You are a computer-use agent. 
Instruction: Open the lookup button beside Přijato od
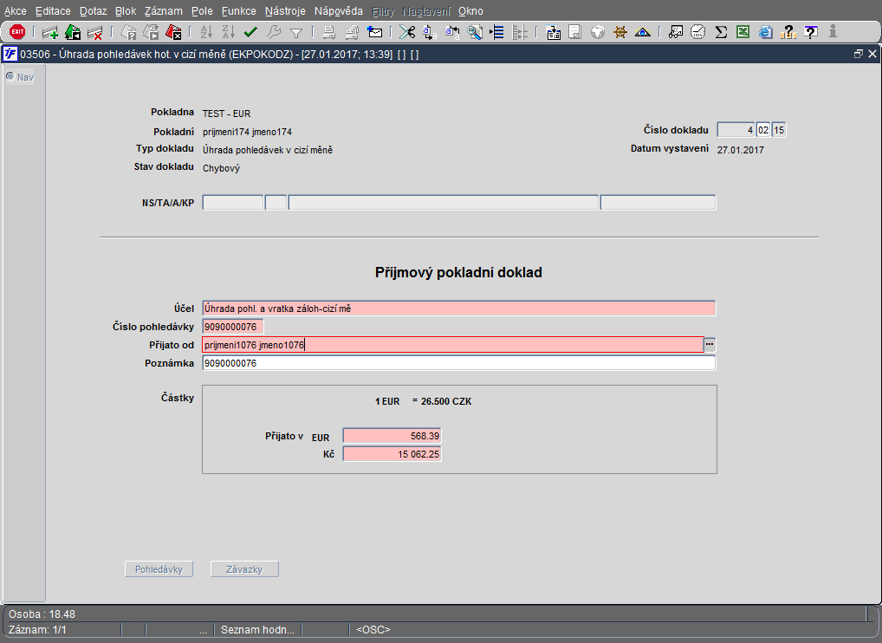click(x=710, y=344)
